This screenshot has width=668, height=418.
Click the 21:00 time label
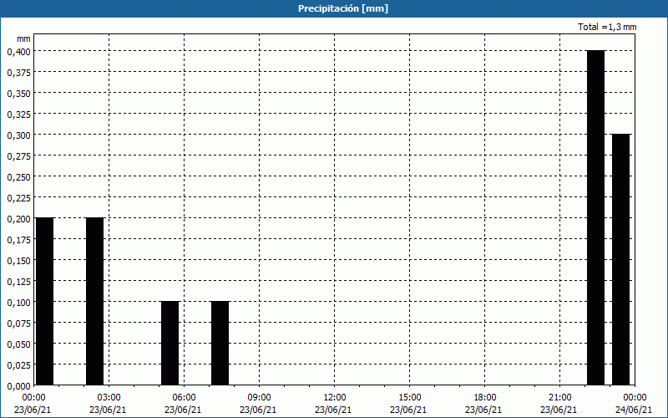click(559, 398)
